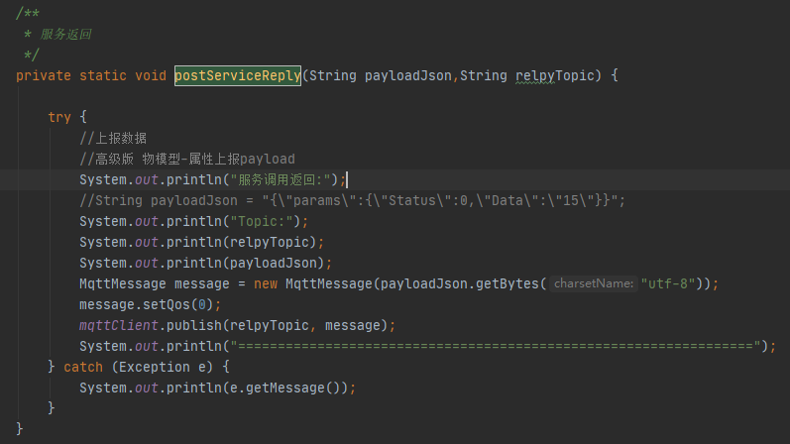Click the setQos method call

pyautogui.click(x=167, y=305)
